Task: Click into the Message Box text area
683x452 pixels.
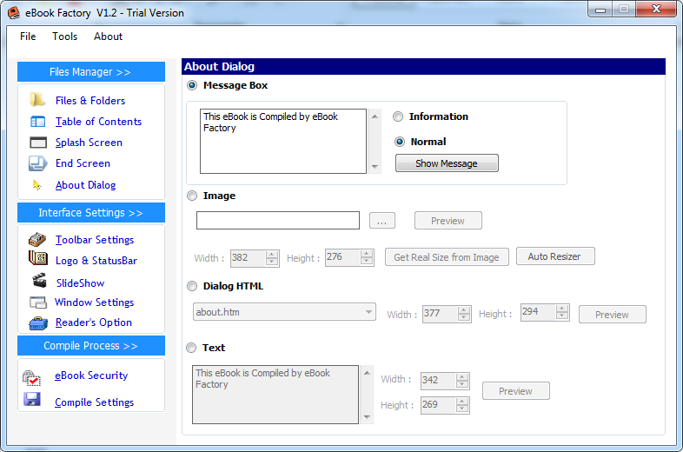Action: [x=283, y=141]
